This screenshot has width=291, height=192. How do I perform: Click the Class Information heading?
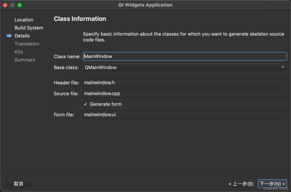click(x=80, y=19)
